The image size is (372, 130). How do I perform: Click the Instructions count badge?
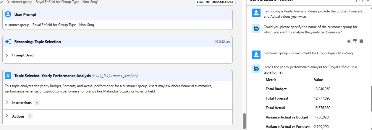coord(37,103)
